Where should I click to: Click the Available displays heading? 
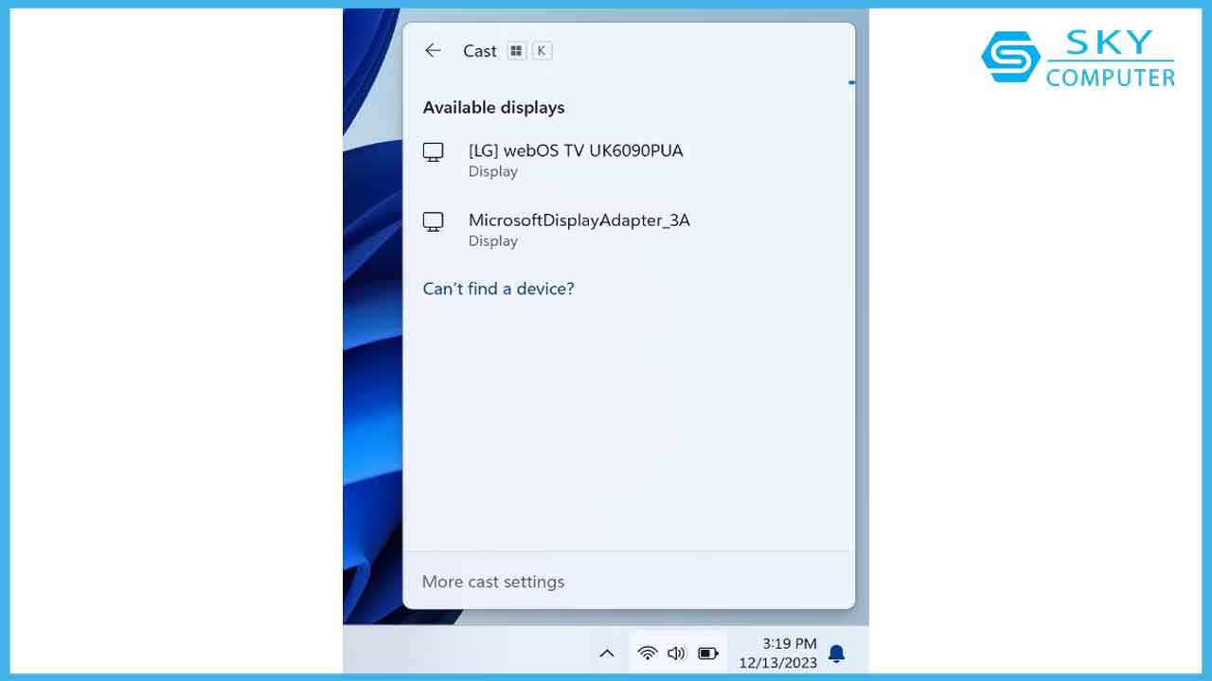[493, 108]
